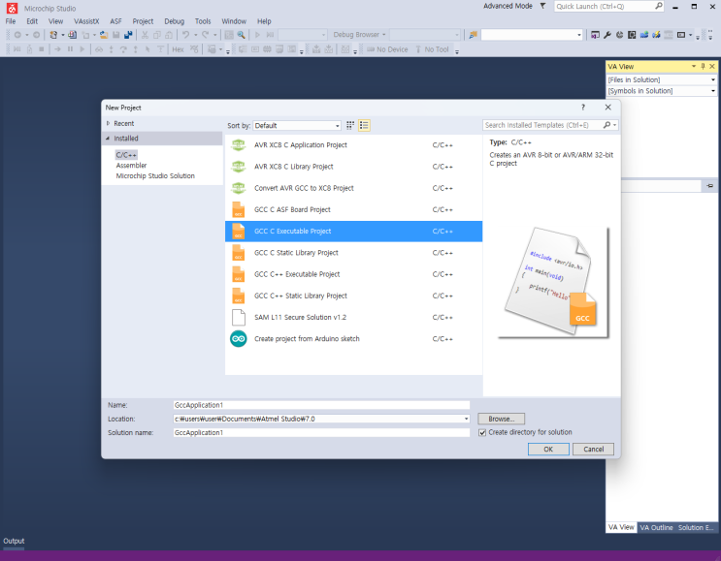Image resolution: width=721 pixels, height=561 pixels.
Task: Switch templates to small icons grid view
Action: pos(350,125)
